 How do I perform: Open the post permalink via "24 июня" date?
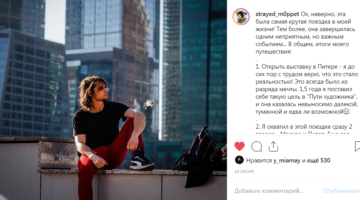tap(244, 172)
